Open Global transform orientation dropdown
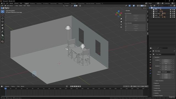The height and width of the screenshot is (99, 176). [x=67, y=6]
